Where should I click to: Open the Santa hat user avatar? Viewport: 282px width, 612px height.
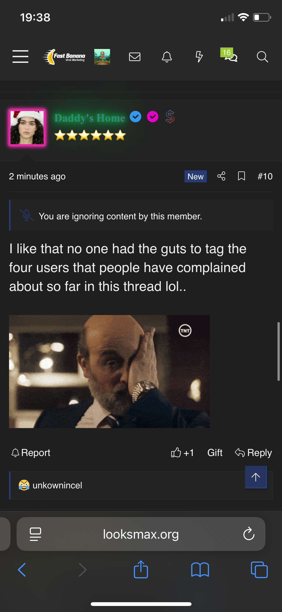[x=27, y=128]
